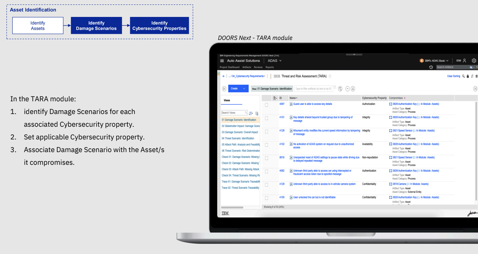Viewport: 478px width, 254px height.
Task: Click the user profile icon next to IBM
Action: [465, 61]
